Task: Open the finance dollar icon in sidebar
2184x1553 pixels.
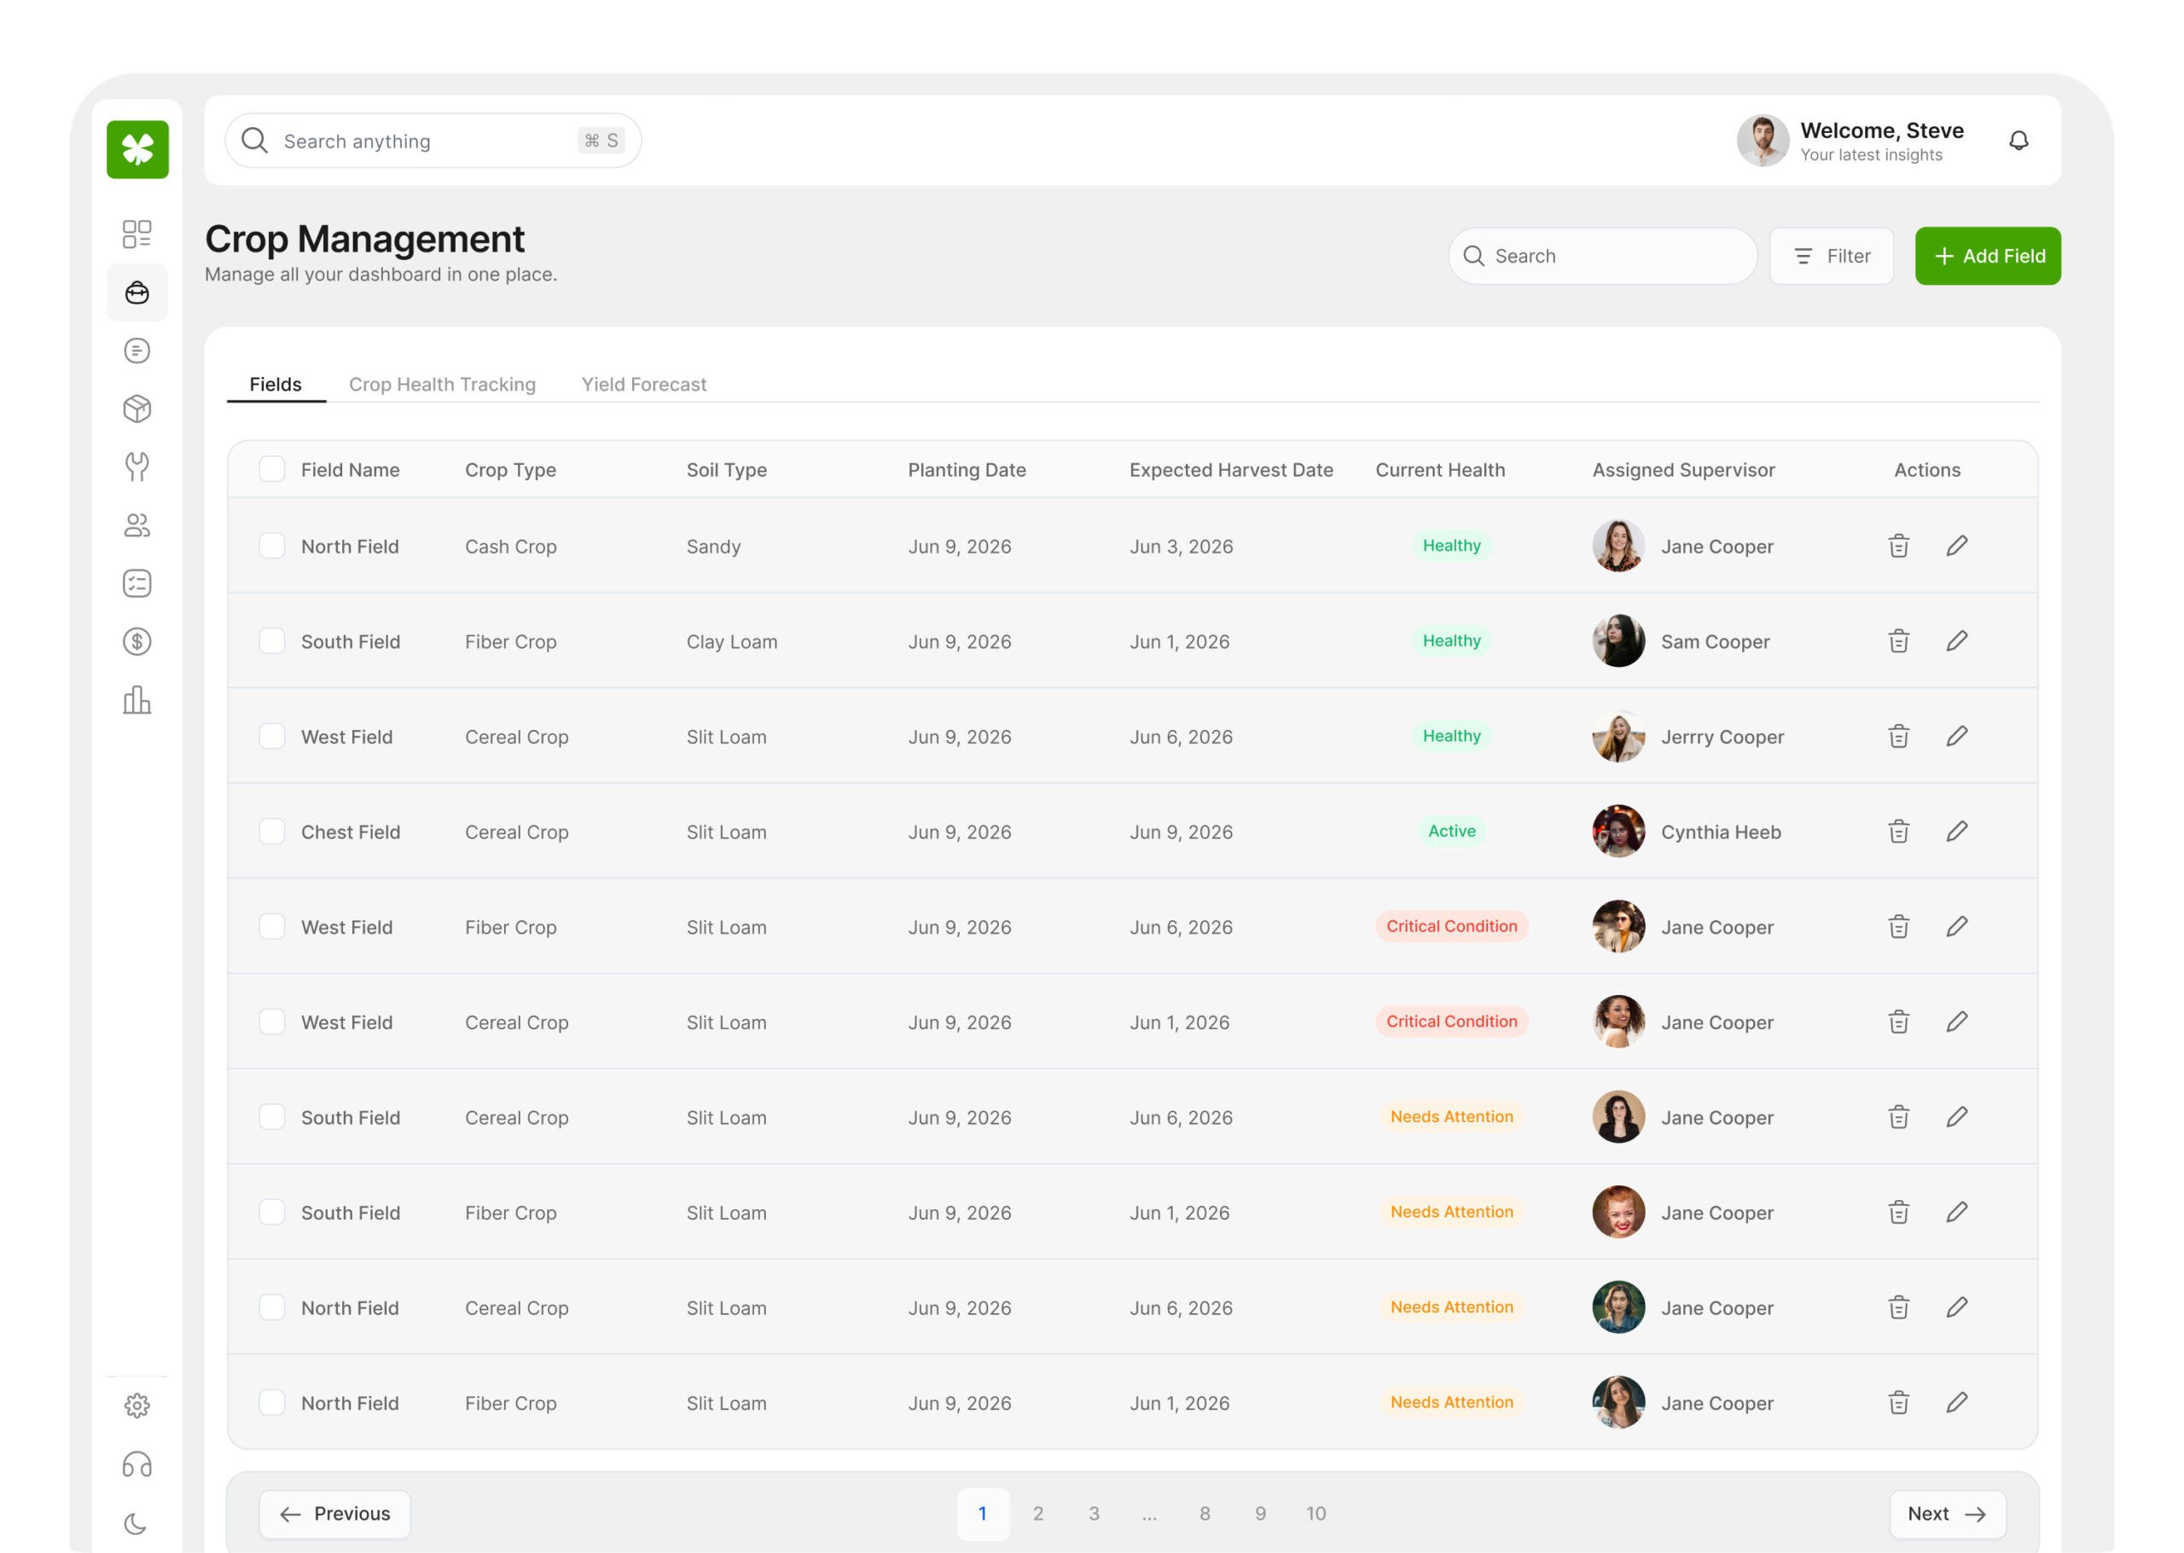Action: (x=136, y=641)
